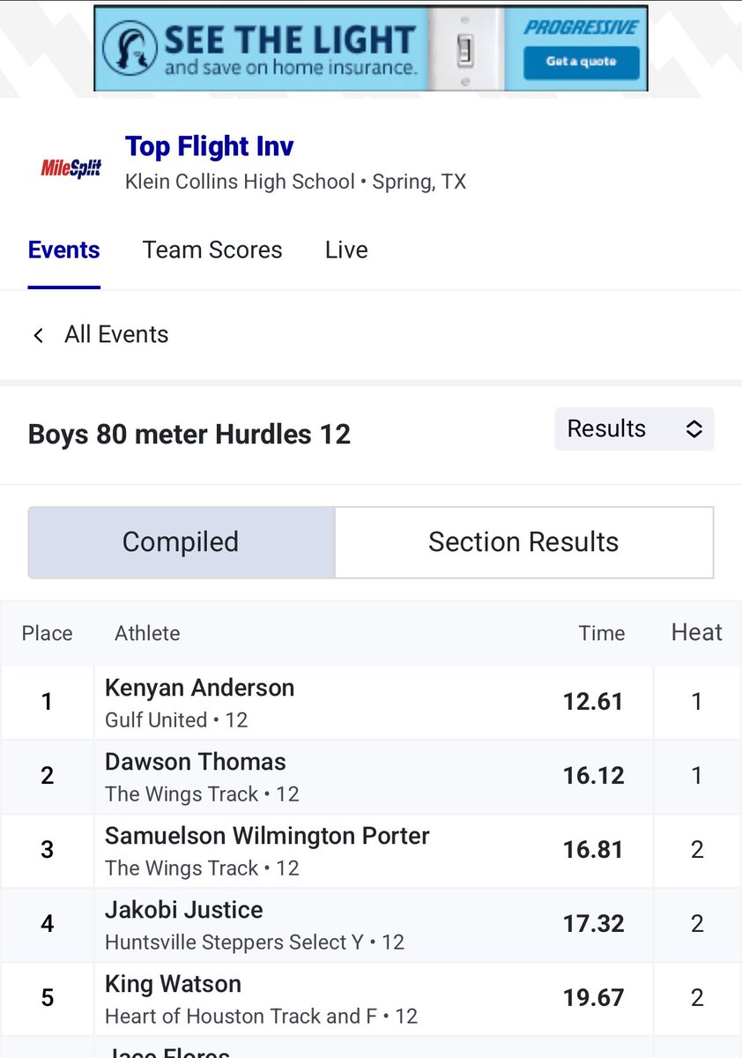Image resolution: width=742 pixels, height=1058 pixels.
Task: Select King Watson result row
Action: point(371,998)
